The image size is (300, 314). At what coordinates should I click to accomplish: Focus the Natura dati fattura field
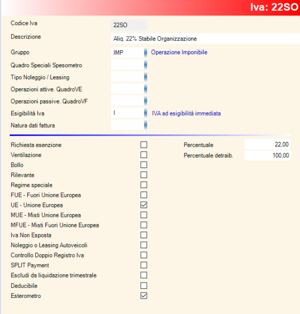128,125
